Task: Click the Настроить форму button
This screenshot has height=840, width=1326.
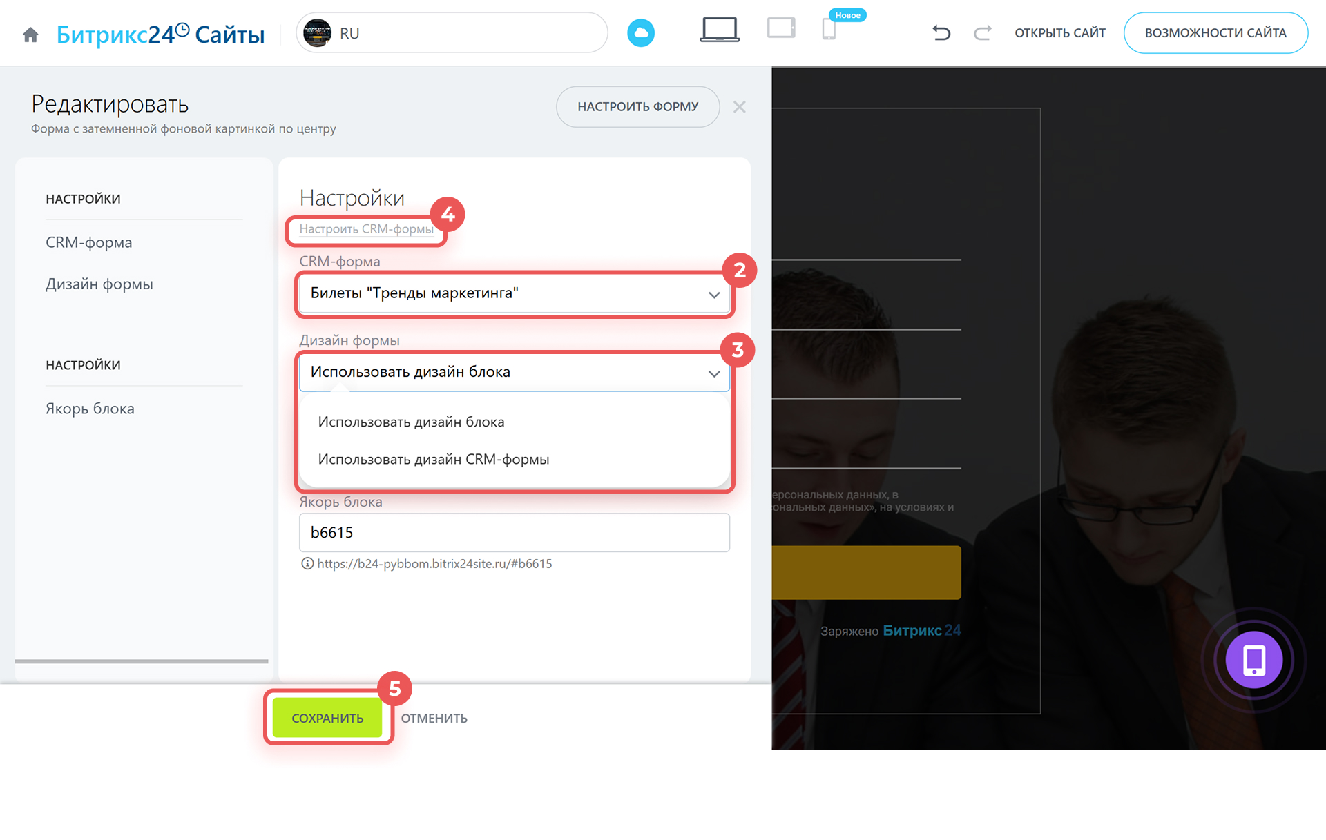Action: coord(637,107)
